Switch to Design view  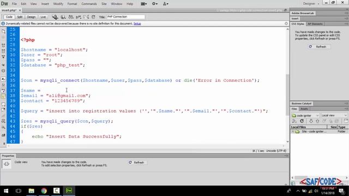(31, 17)
